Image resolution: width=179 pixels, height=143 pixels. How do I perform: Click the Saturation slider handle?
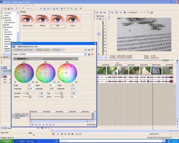28,93
